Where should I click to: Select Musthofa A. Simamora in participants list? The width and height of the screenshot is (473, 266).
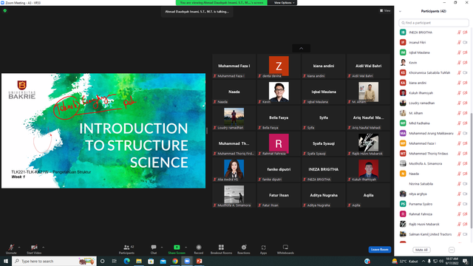point(434,163)
